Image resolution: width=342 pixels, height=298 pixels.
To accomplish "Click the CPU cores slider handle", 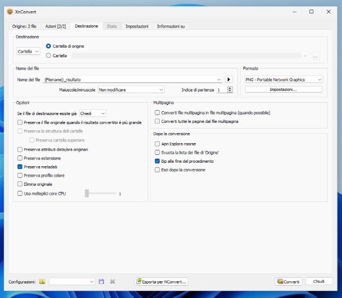I will coord(87,193).
